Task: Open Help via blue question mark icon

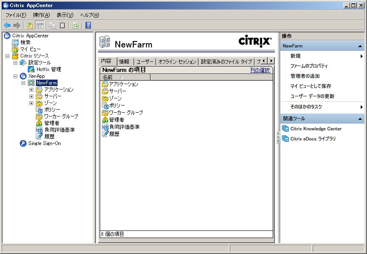Action: click(88, 26)
